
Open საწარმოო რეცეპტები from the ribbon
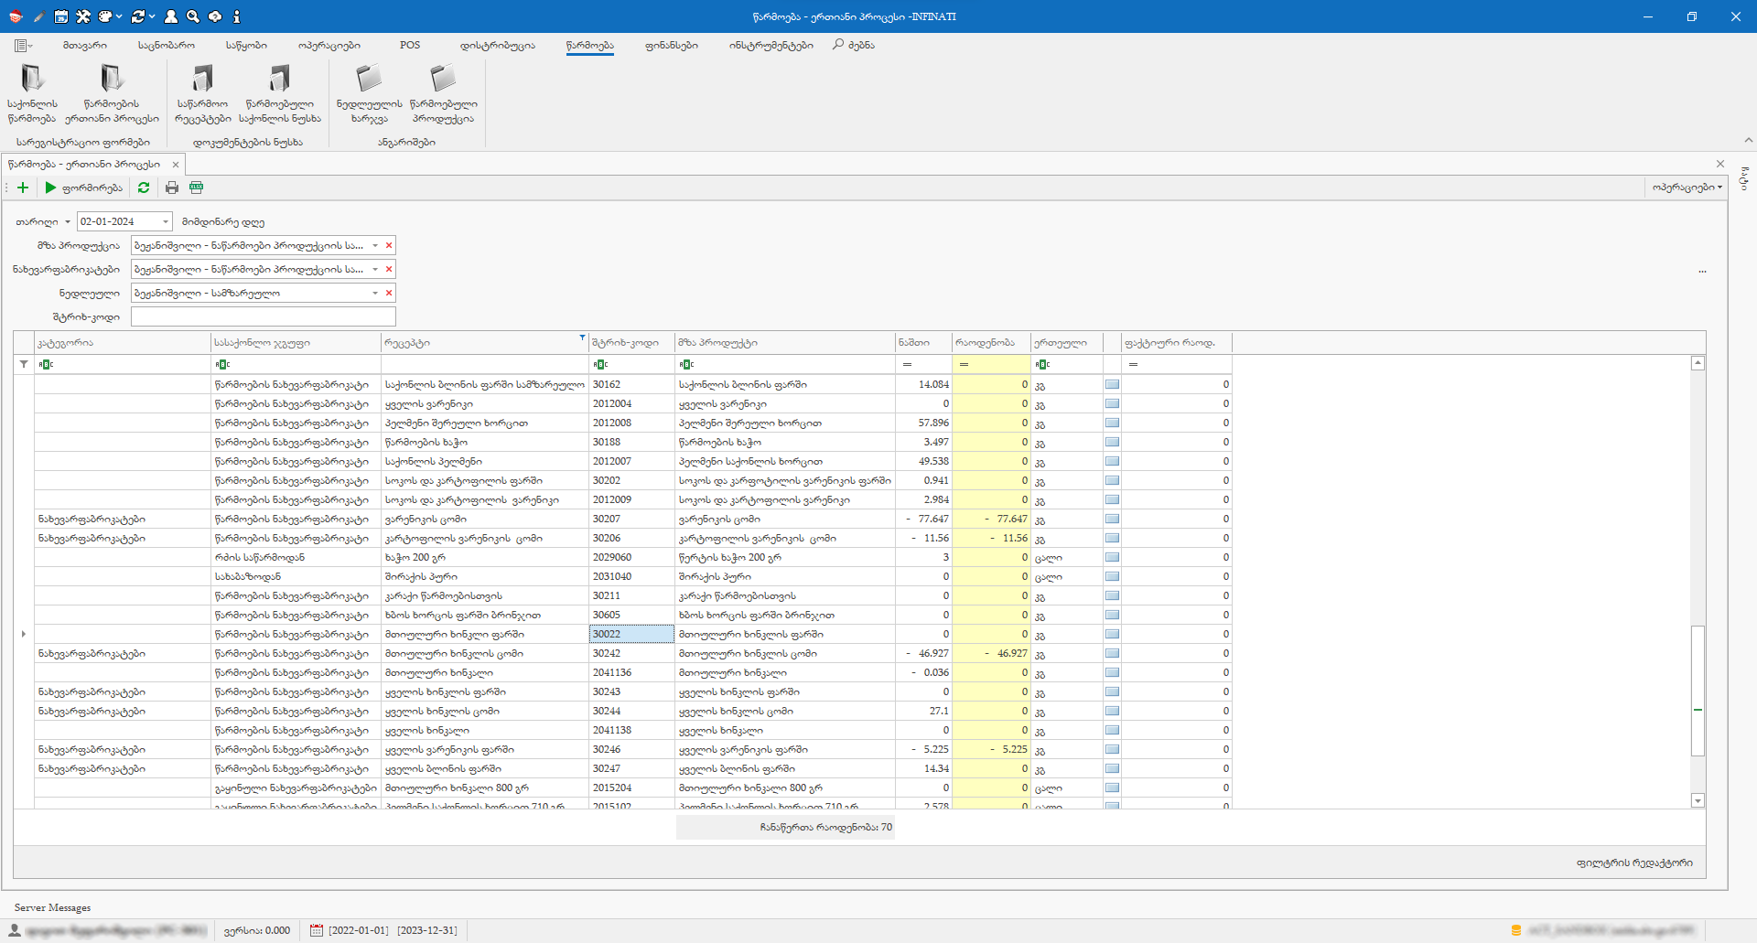pyautogui.click(x=202, y=94)
